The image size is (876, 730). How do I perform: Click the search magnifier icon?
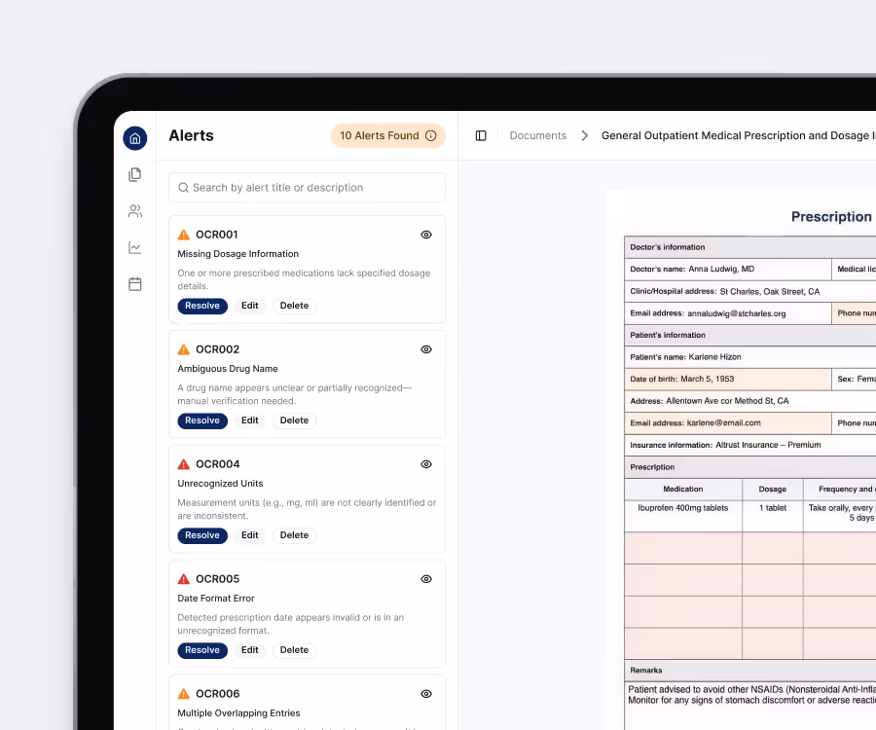coord(183,188)
